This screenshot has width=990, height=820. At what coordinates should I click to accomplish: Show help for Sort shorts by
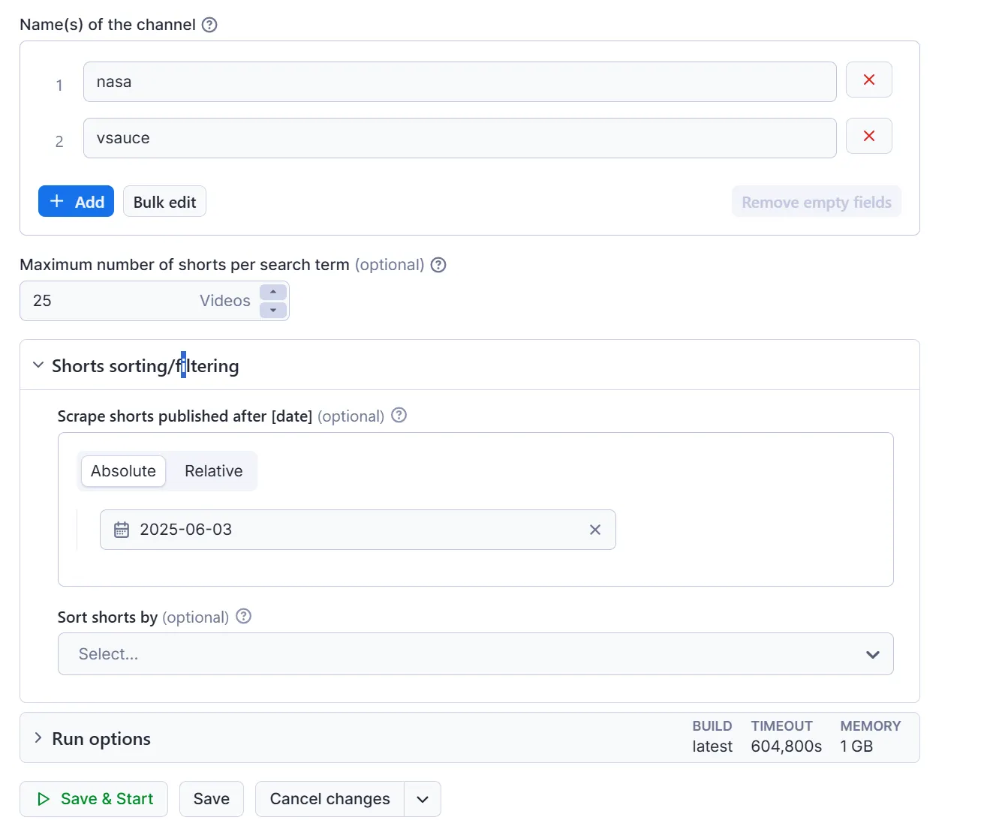[243, 616]
